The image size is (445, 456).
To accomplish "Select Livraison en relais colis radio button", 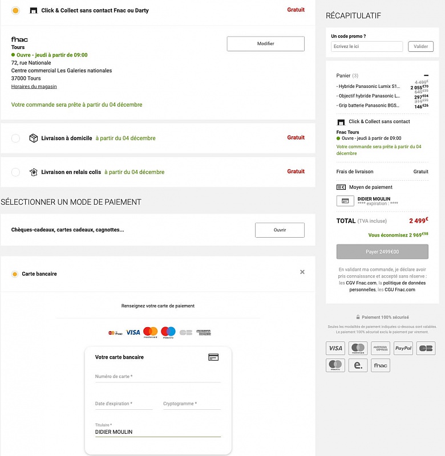I will pos(15,172).
